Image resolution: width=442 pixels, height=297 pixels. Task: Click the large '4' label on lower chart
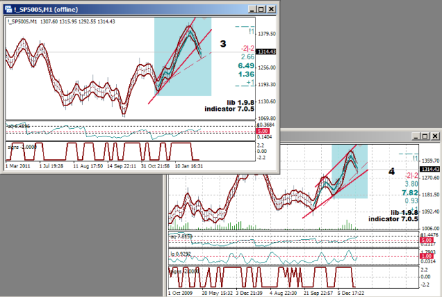point(392,170)
